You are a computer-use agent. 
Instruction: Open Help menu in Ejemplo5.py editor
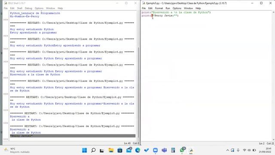coord(198,8)
